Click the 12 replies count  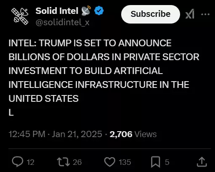click(30, 162)
